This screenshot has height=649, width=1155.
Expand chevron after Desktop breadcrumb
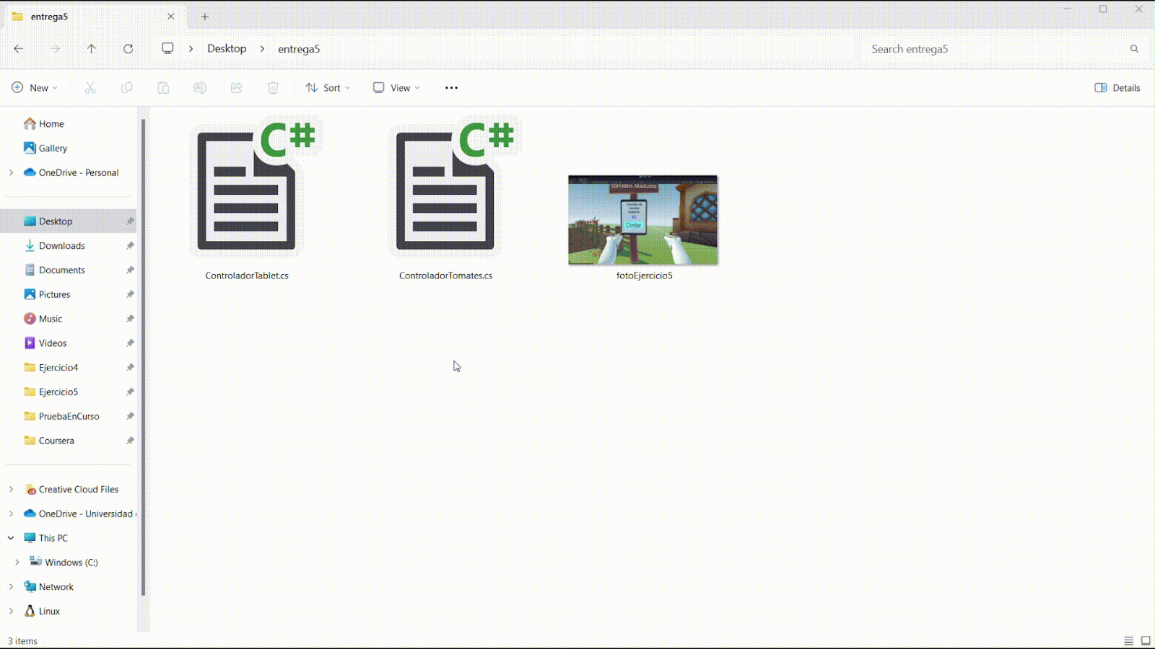click(x=262, y=48)
